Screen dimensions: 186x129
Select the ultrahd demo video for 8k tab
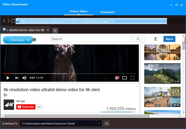26,30
